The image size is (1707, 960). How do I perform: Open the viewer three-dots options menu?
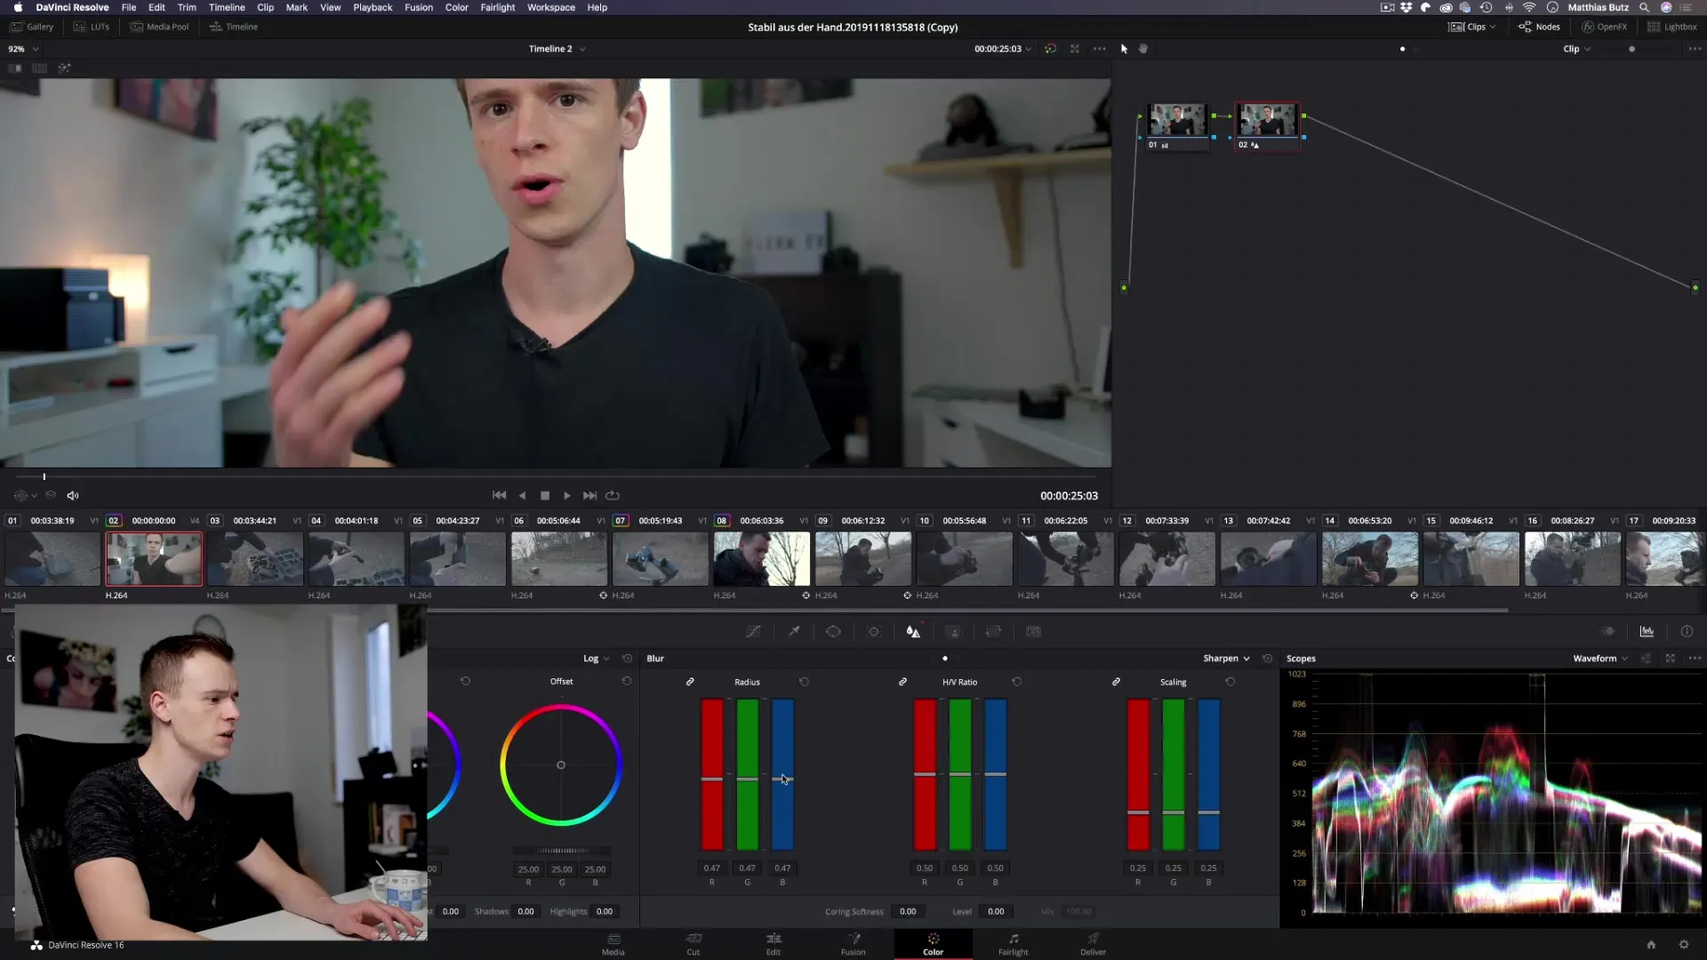(x=1100, y=49)
